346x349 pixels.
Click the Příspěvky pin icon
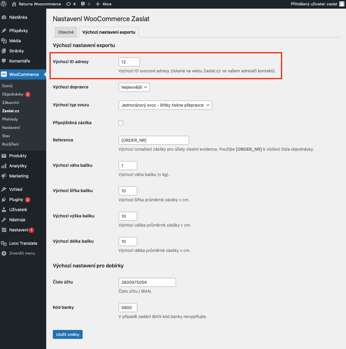[4, 31]
